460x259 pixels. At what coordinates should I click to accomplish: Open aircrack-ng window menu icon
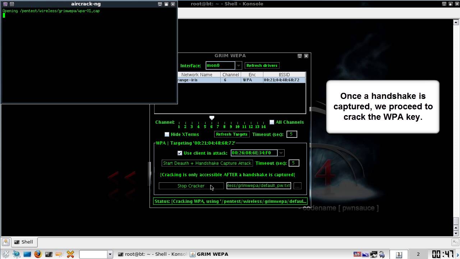tap(5, 4)
